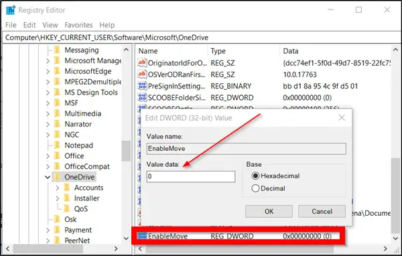Click the Value data input field
Viewport: 402px width, 256px height.
[x=191, y=176]
